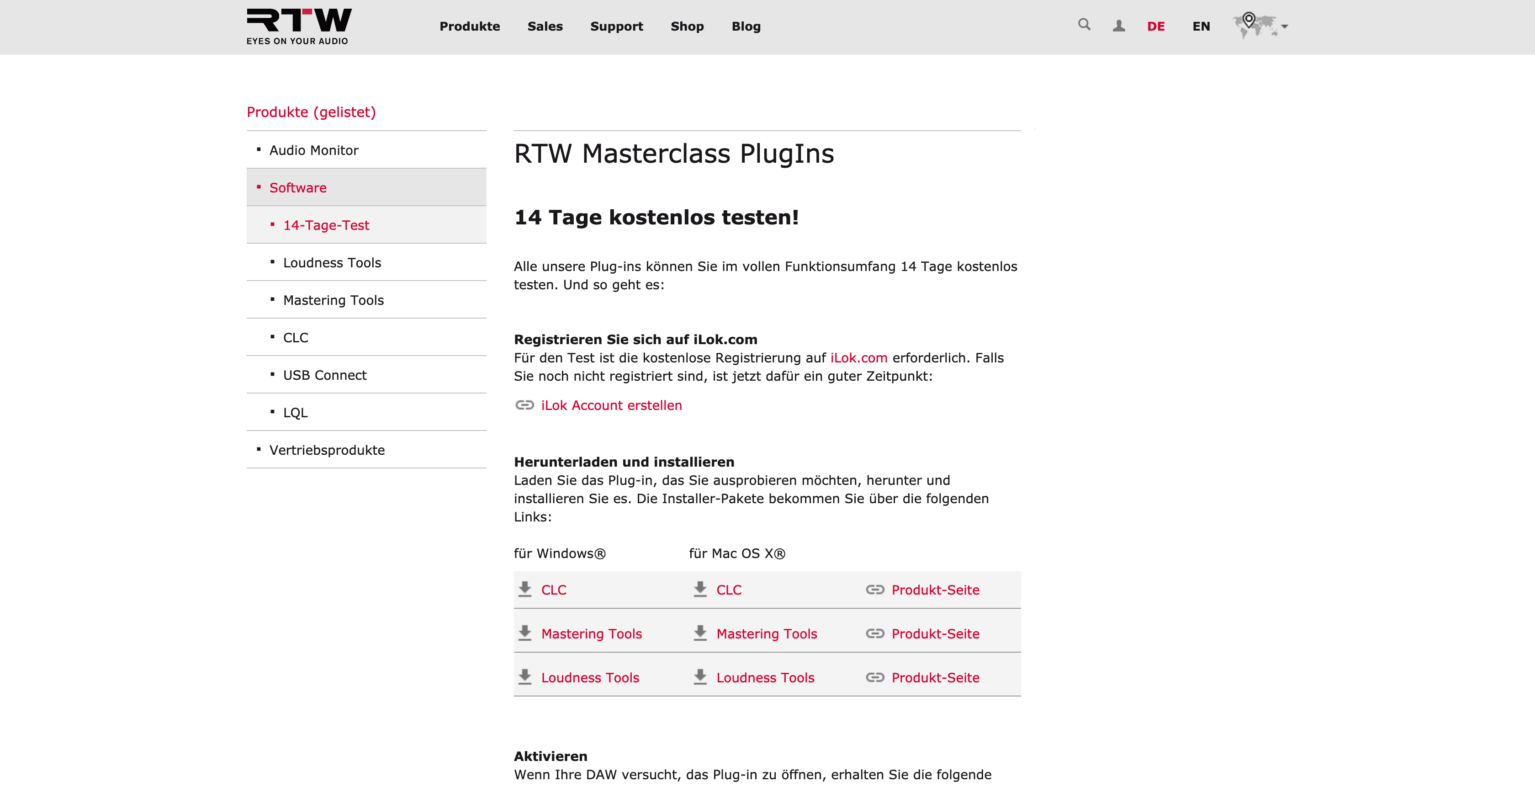Click 'Aktivieren' heading

(550, 756)
